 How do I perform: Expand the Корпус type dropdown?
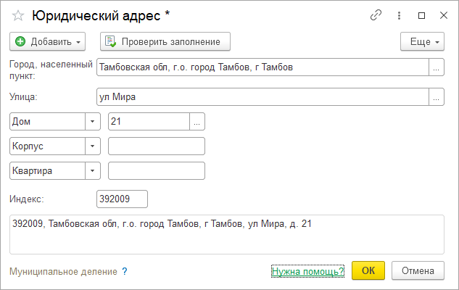coord(93,146)
